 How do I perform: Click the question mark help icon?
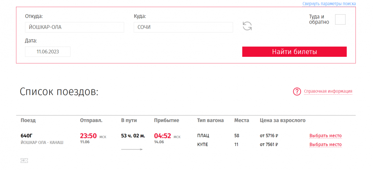coord(297,92)
